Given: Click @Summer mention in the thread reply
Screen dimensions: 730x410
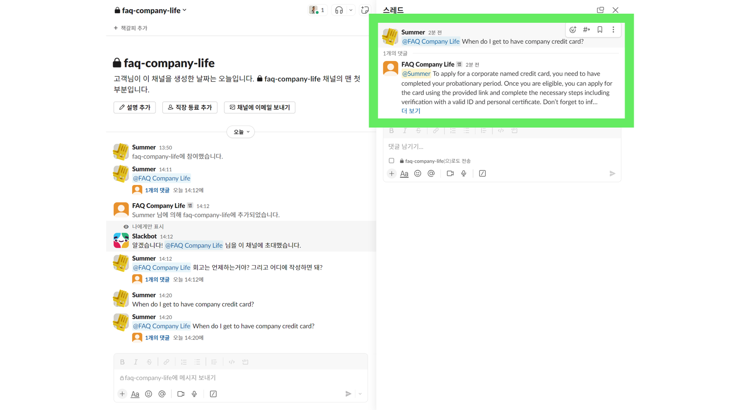Looking at the screenshot, I should tap(416, 74).
